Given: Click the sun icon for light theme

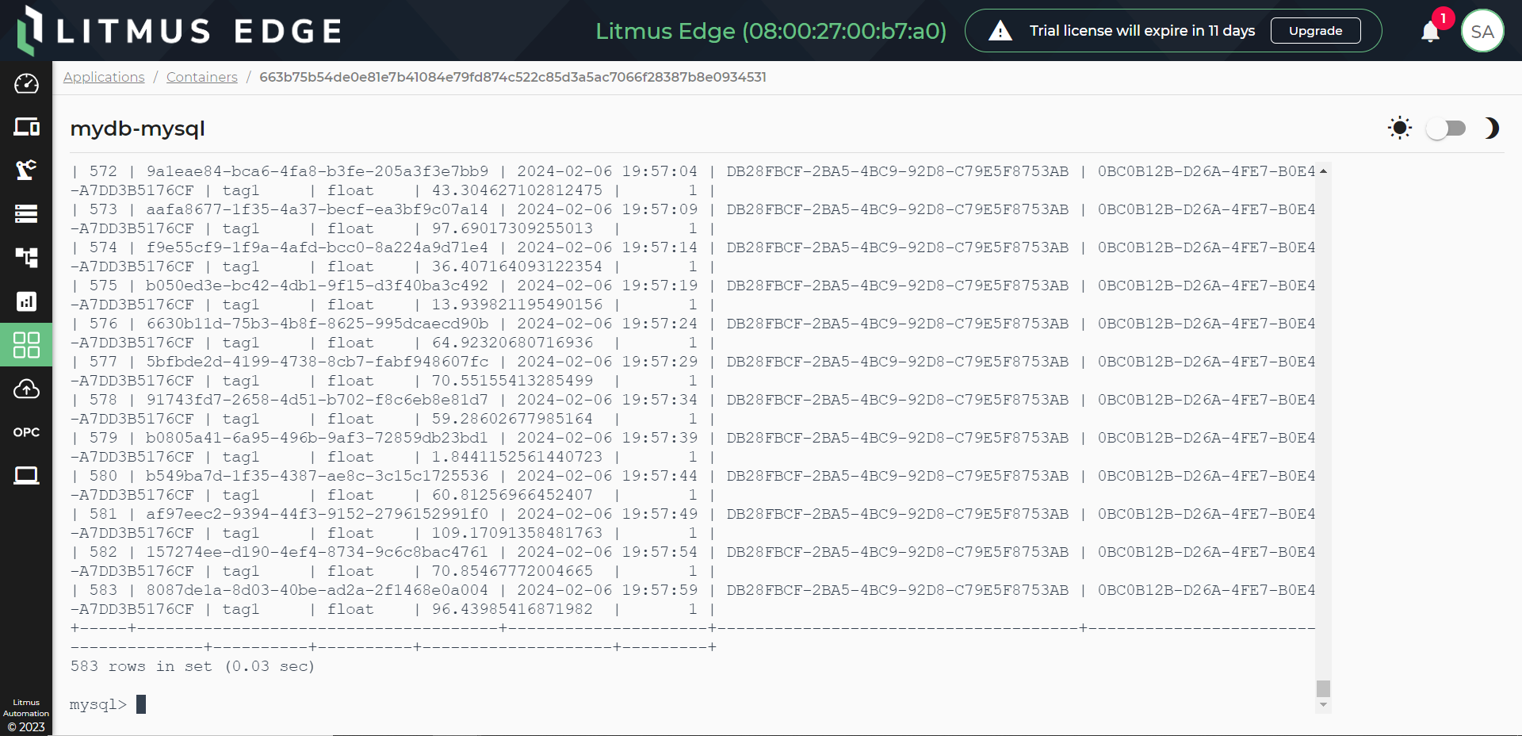Looking at the screenshot, I should [x=1399, y=128].
